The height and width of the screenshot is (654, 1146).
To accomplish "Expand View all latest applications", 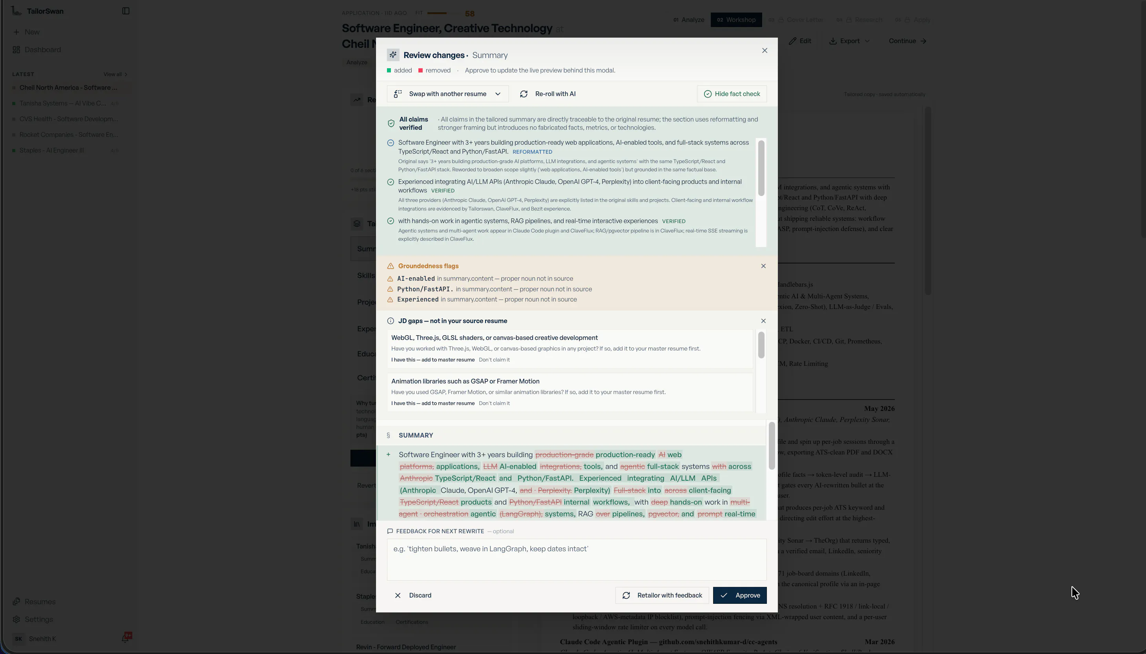I will pyautogui.click(x=115, y=74).
